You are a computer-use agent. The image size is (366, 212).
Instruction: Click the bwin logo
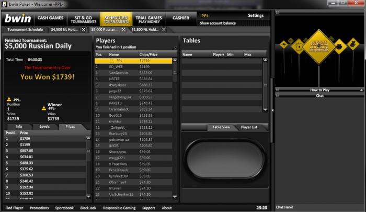point(18,18)
